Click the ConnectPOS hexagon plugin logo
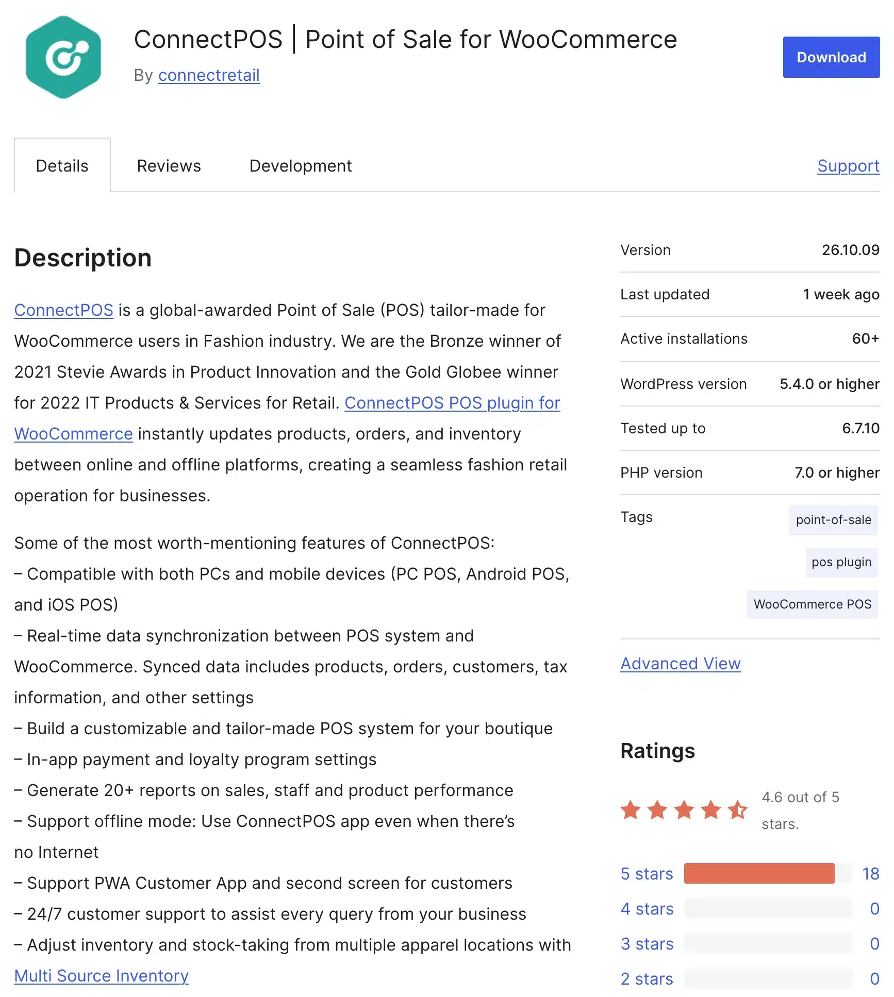The width and height of the screenshot is (894, 997). coord(63,57)
